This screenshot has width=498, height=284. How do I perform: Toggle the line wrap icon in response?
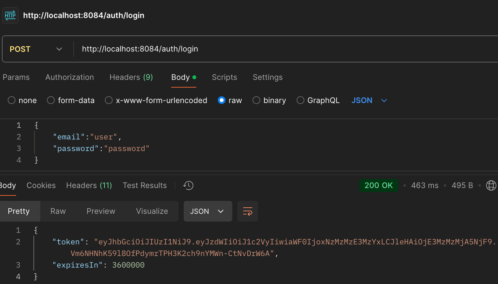pos(247,211)
